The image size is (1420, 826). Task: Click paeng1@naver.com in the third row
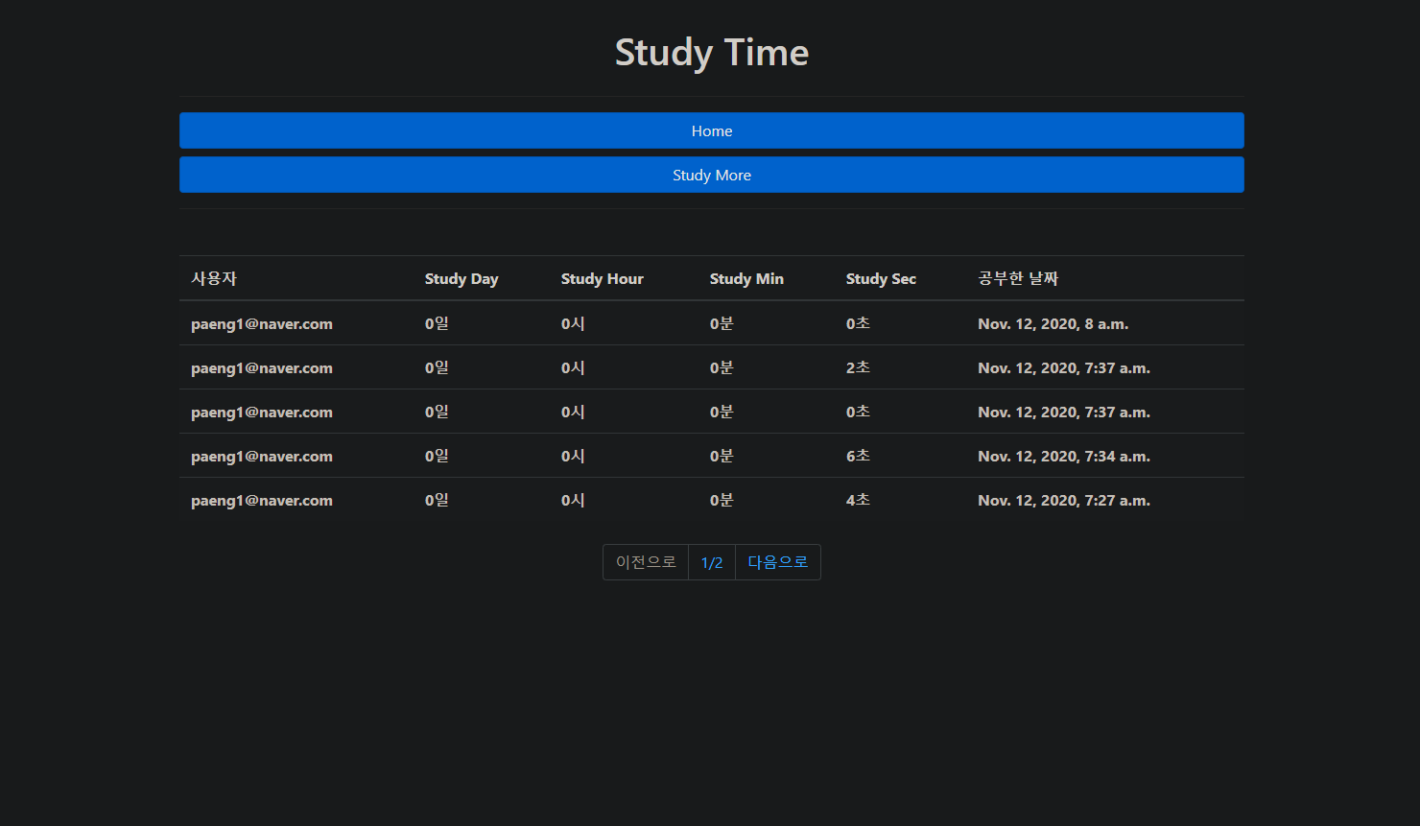261,412
